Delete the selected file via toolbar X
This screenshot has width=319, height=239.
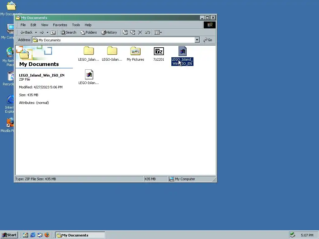140,32
